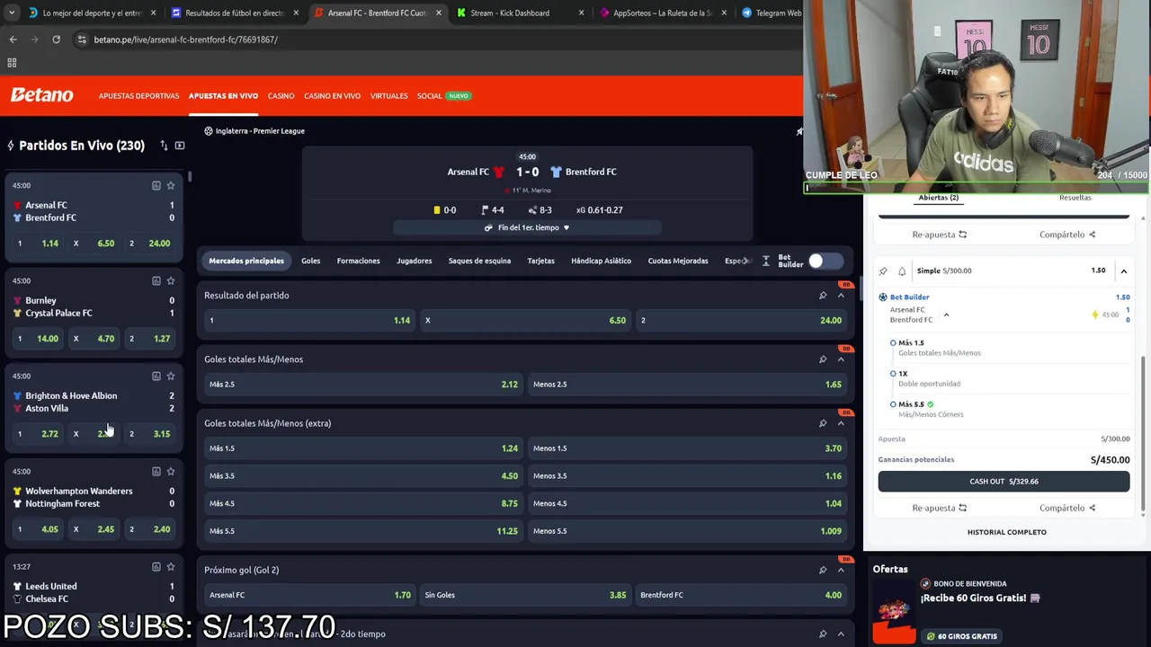Image resolution: width=1151 pixels, height=647 pixels.
Task: Open the Hándicap Asiático tab
Action: point(601,261)
